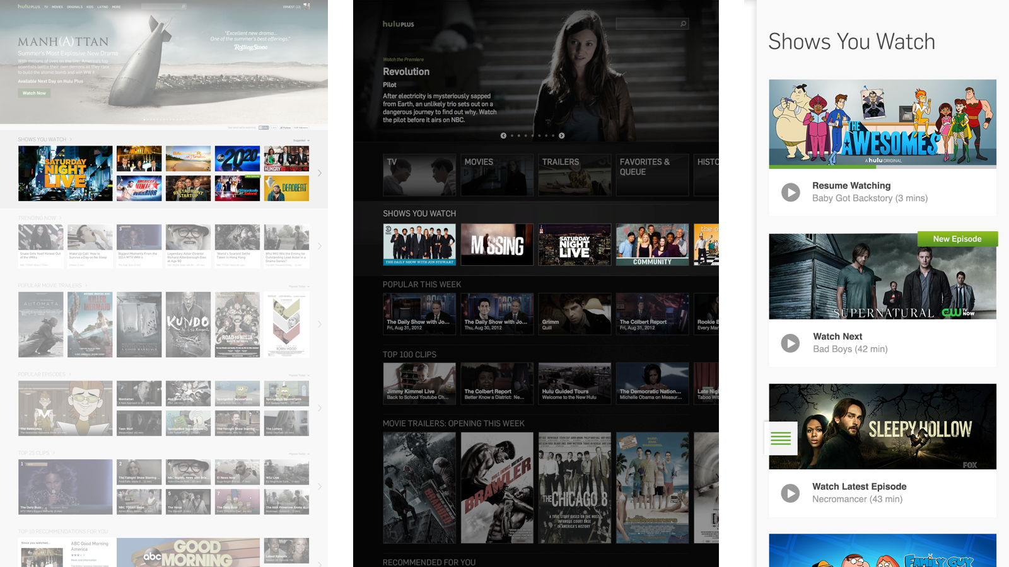Open American Ninja Warrior show tile
The image size is (1009, 567).
(139, 188)
